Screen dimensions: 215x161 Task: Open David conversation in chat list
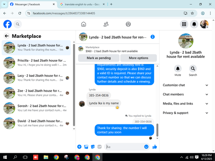point(36,123)
